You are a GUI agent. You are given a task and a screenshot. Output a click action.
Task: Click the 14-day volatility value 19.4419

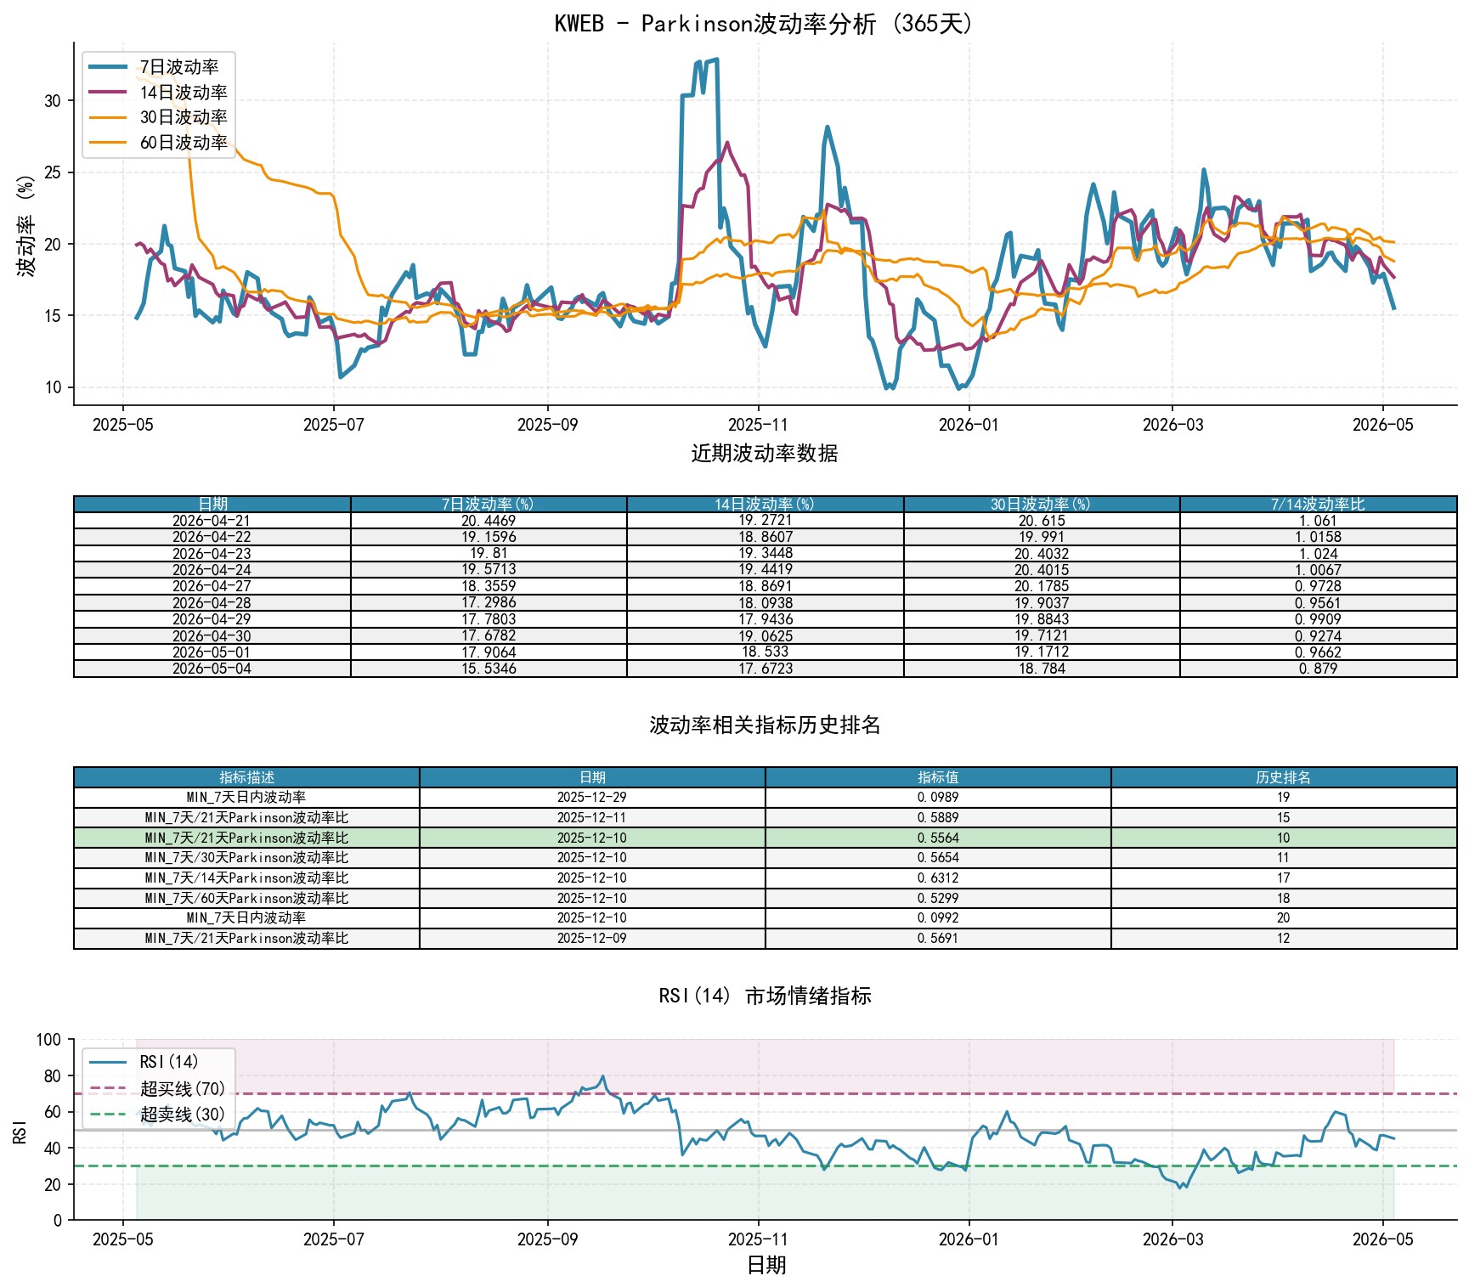[765, 570]
